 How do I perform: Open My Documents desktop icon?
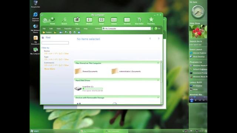point(36,40)
